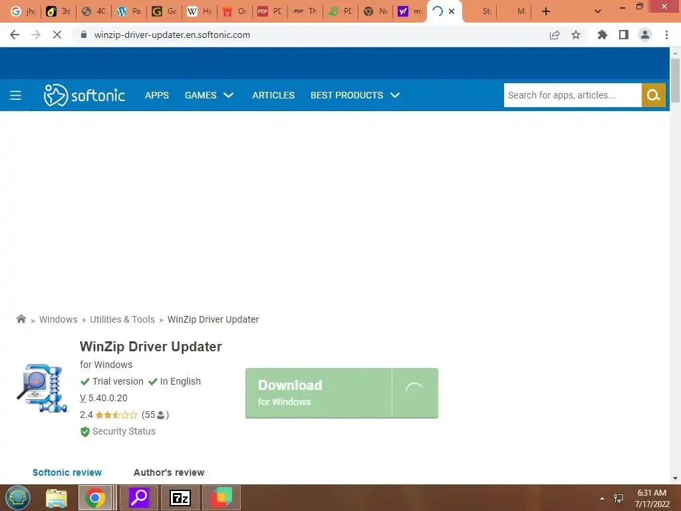Viewport: 681px width, 511px height.
Task: Click the V 5.40.0.20 version text
Action: 104,398
